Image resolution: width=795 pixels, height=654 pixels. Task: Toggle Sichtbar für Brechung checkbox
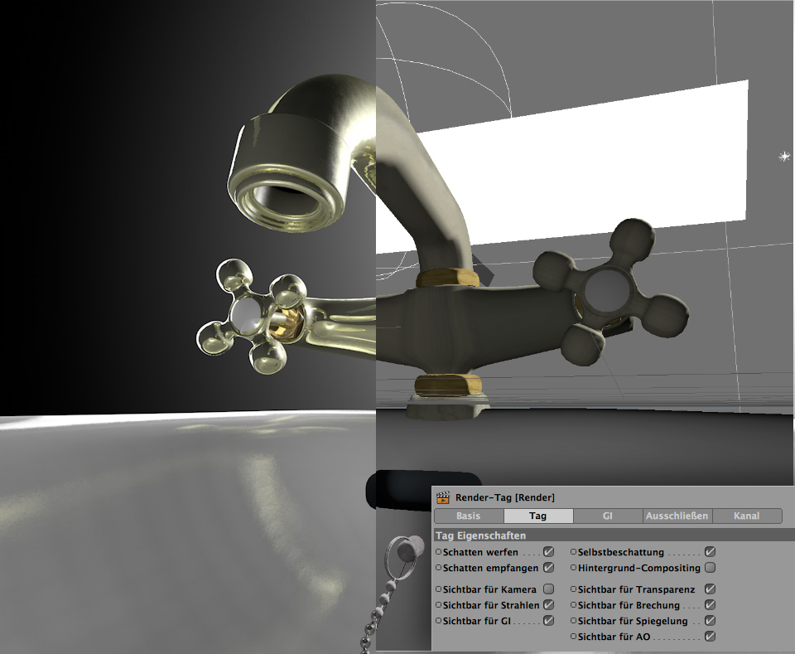tap(711, 605)
